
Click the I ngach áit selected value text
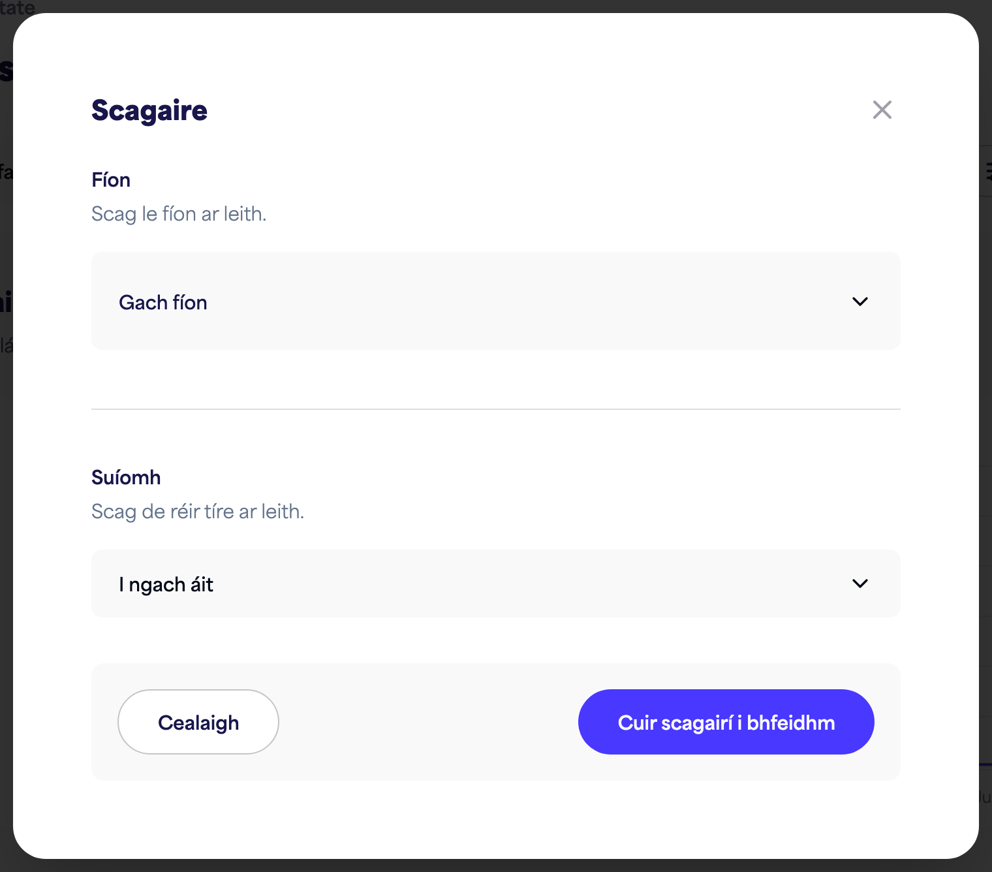(166, 584)
